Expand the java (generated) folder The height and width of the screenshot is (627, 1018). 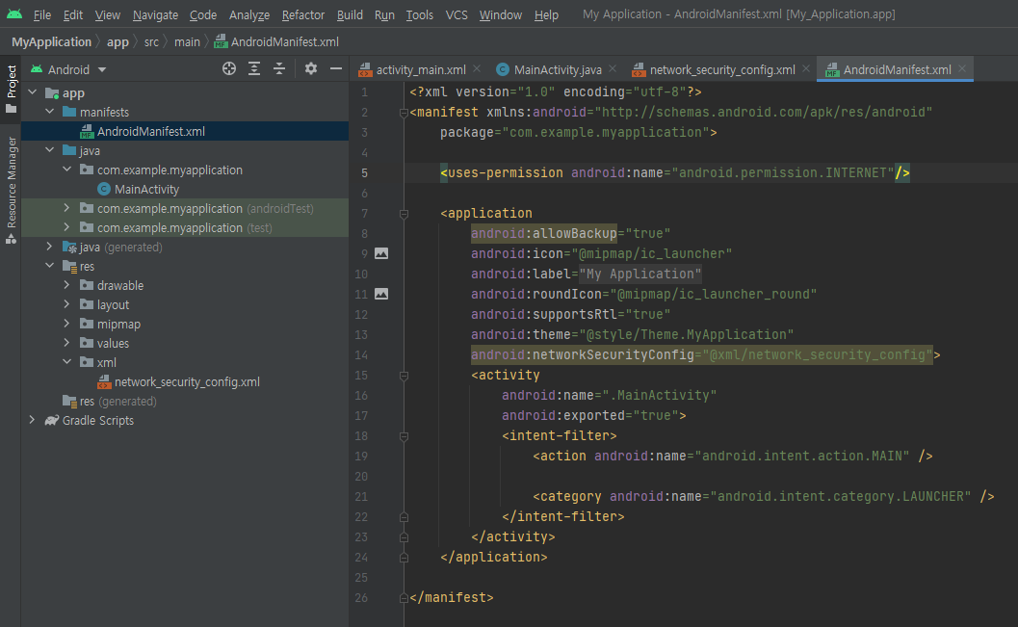point(49,247)
